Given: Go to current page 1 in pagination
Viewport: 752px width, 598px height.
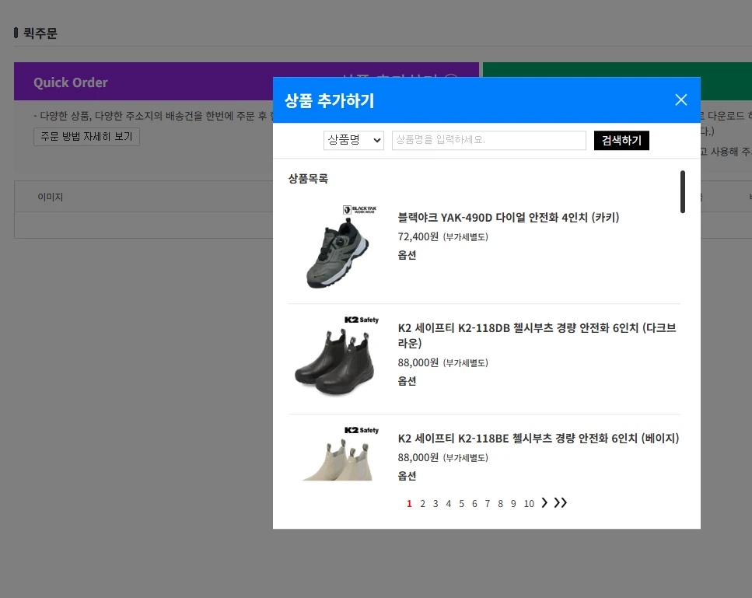Looking at the screenshot, I should point(409,504).
